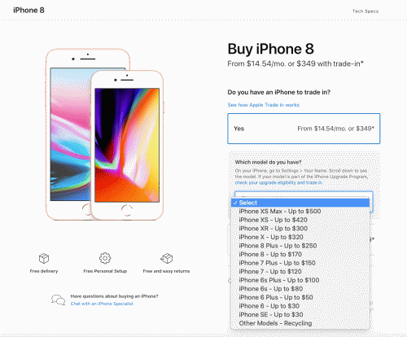407x337 pixels.
Task: Choose the highlighted Select option
Action: point(300,203)
